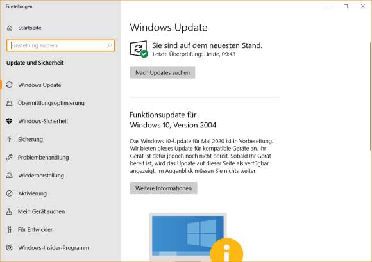Screen dimensions: 372x262
Task: Click the Problembehandlung wrench icon
Action: tap(9, 157)
